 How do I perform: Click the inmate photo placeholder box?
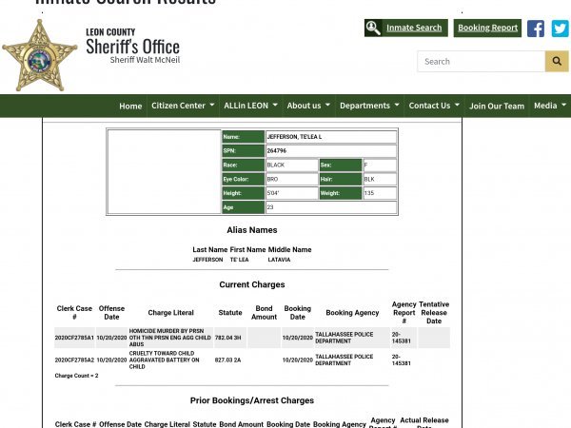pyautogui.click(x=163, y=172)
